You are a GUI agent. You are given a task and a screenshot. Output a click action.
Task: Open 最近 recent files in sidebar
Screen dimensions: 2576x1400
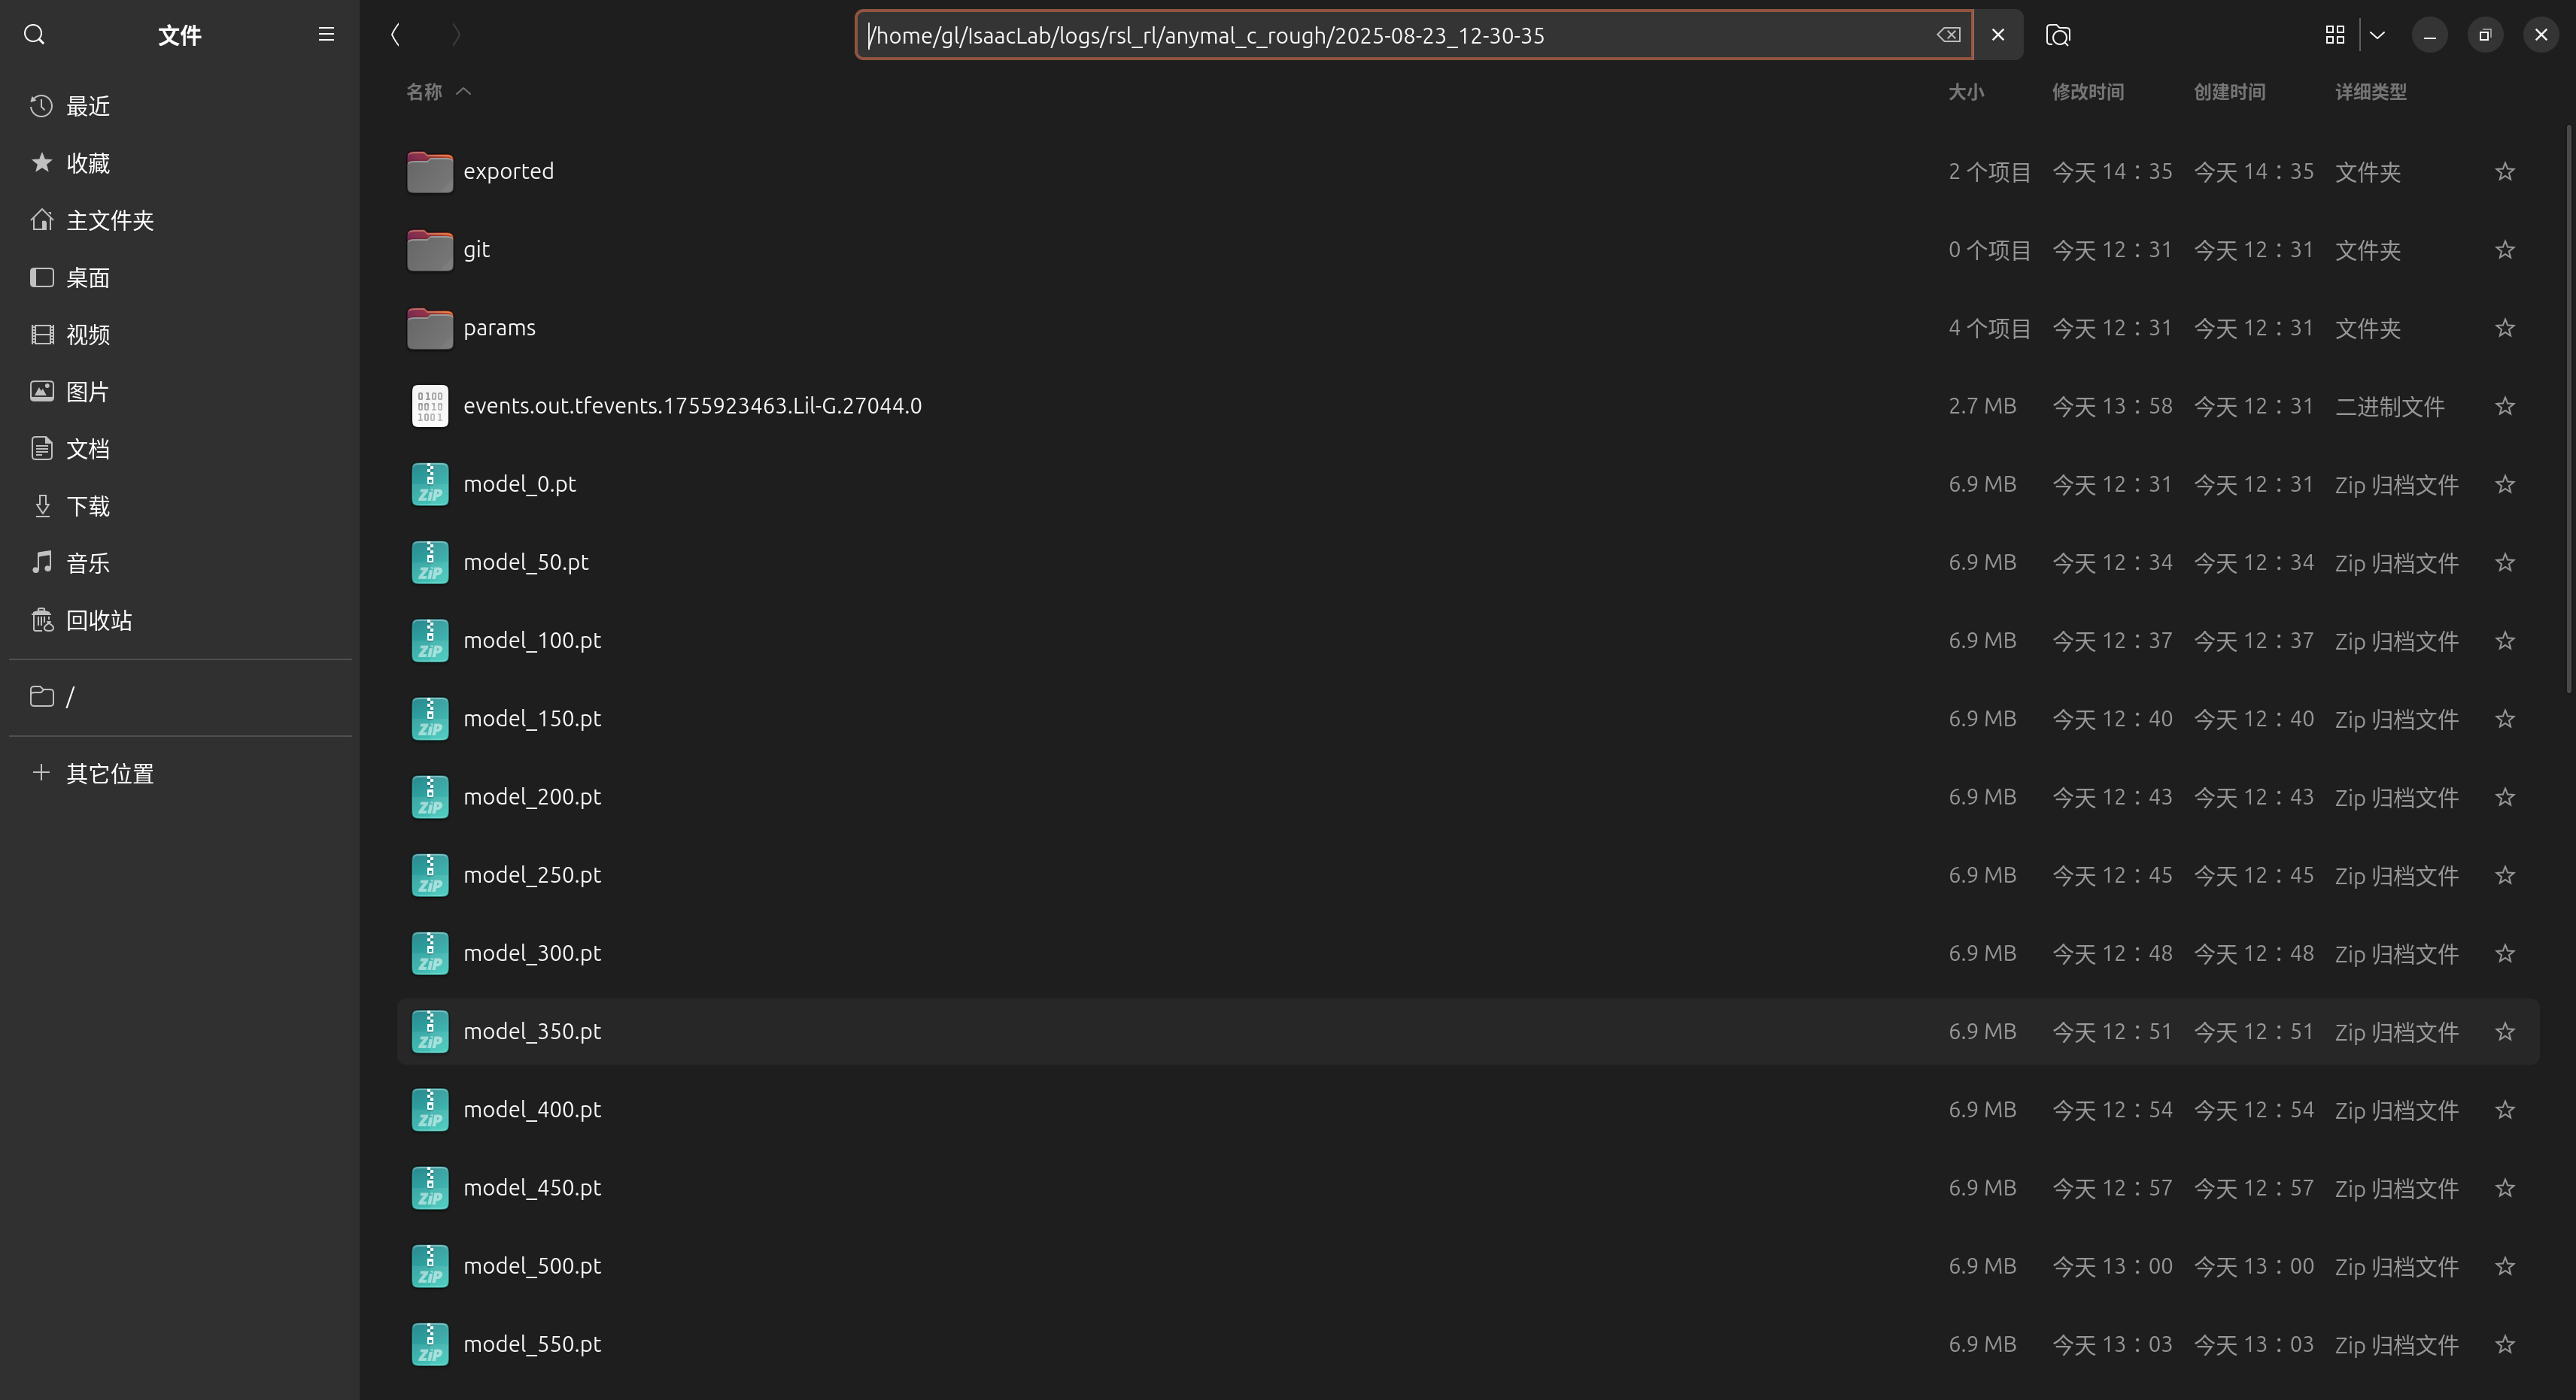tap(88, 106)
